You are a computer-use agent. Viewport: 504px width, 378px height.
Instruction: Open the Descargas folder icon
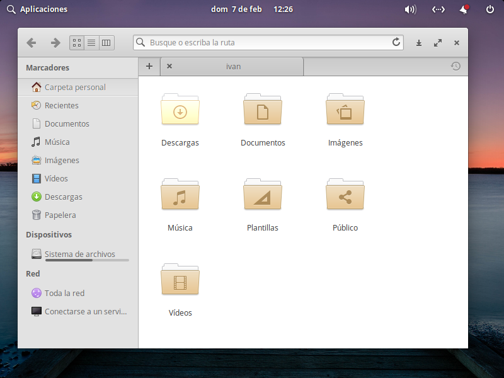point(180,111)
